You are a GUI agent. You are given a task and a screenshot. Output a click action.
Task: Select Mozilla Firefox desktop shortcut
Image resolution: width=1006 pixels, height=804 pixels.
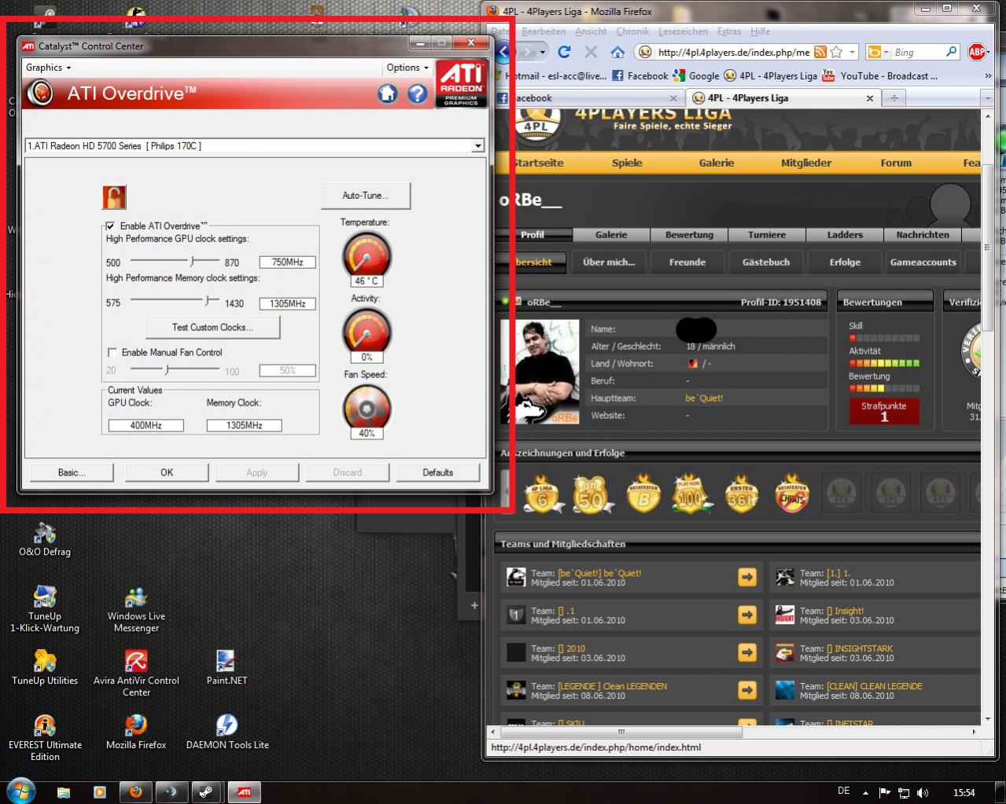136,732
